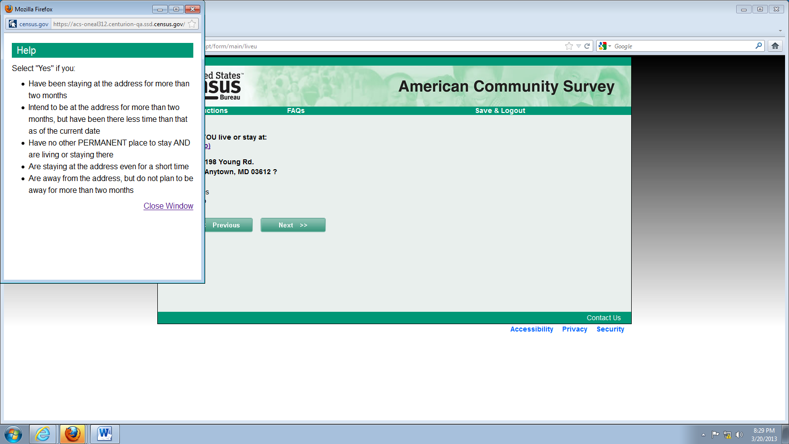Follow the Close Window link in Help popup
This screenshot has width=789, height=444.
168,206
